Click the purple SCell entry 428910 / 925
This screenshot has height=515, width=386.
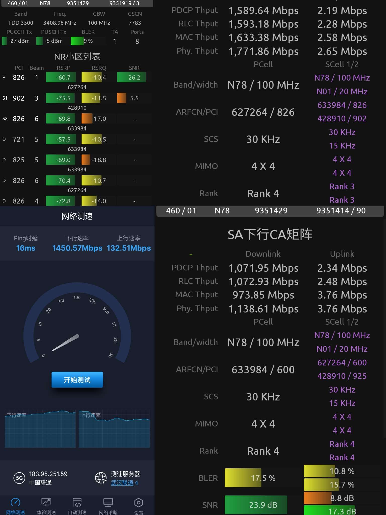click(x=342, y=376)
